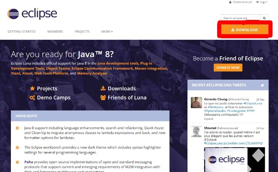
Task: Open the Memory Analyzer link
Action: click(92, 73)
